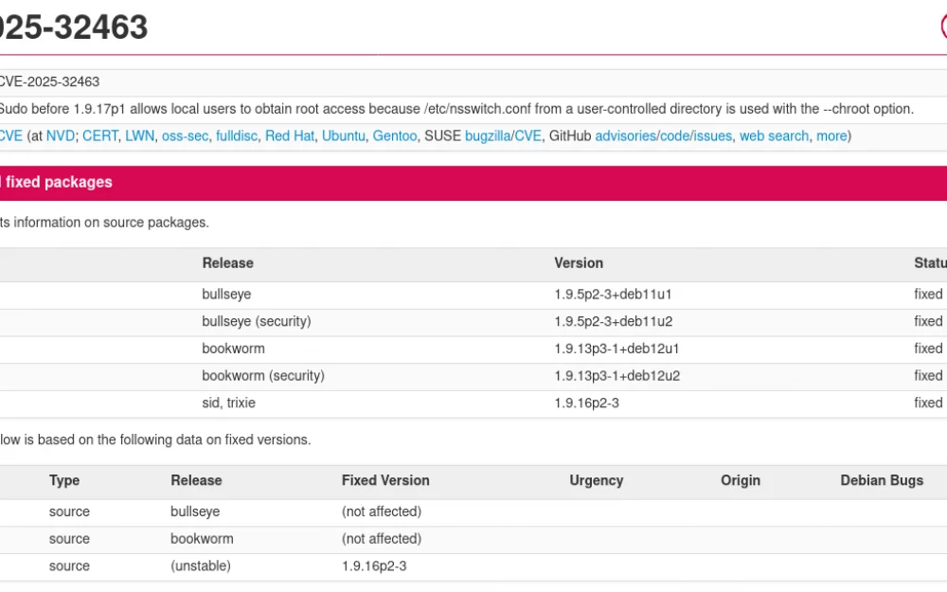Click the Type column header
The image size is (947, 592).
coord(64,481)
